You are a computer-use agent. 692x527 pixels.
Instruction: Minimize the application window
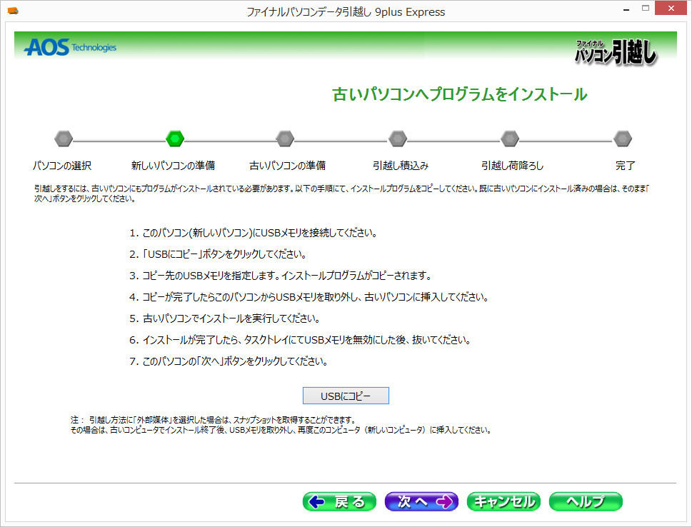(x=624, y=8)
